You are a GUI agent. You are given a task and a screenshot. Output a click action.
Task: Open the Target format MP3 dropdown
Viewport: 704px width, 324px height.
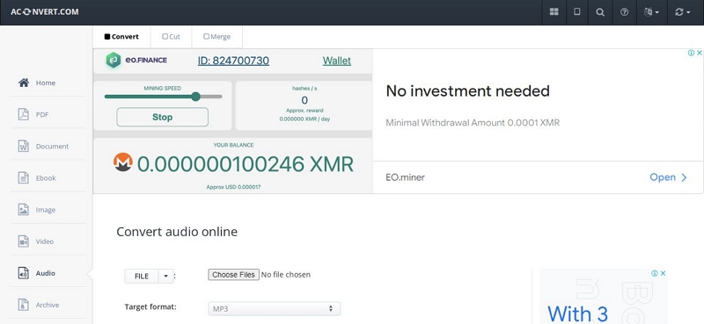[274, 309]
